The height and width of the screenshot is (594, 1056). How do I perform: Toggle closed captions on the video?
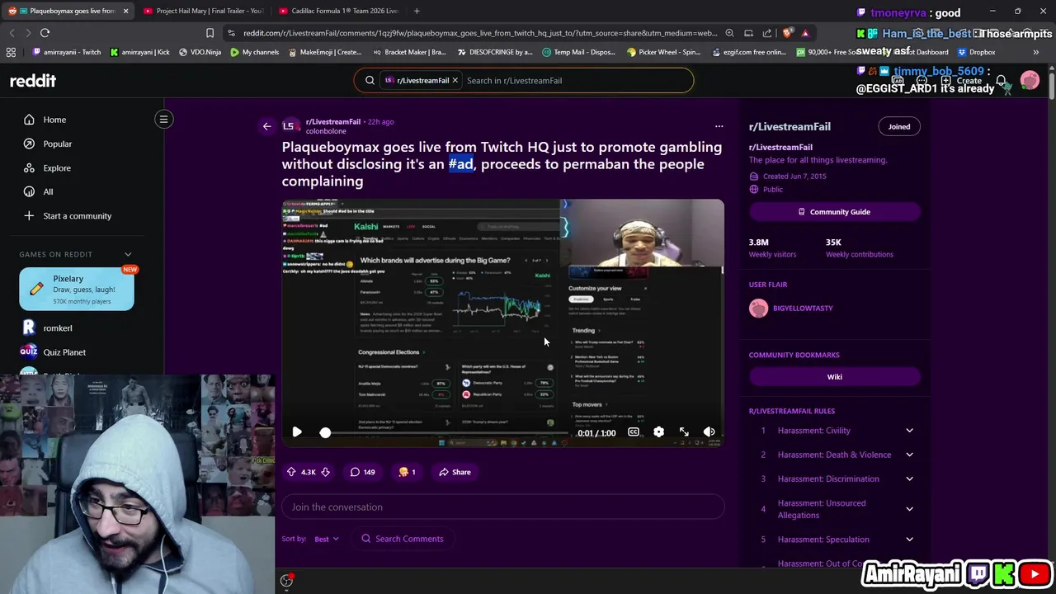634,432
